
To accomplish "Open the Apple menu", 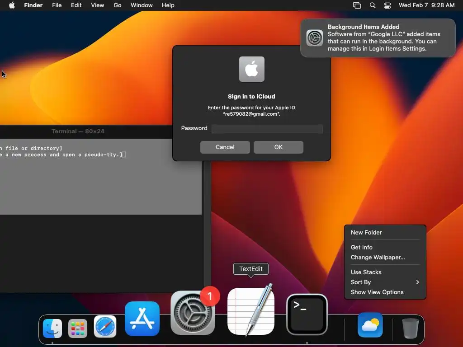I will (x=12, y=5).
